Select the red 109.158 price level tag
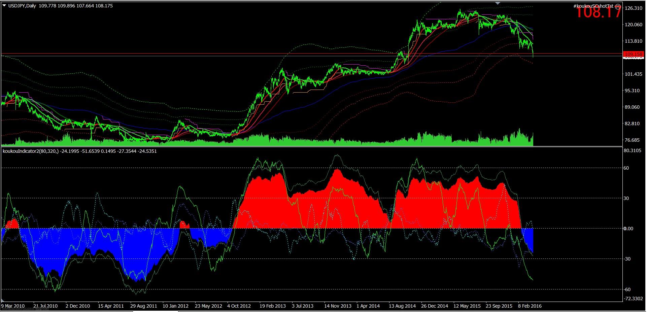This screenshot has height=312, width=647. point(633,54)
